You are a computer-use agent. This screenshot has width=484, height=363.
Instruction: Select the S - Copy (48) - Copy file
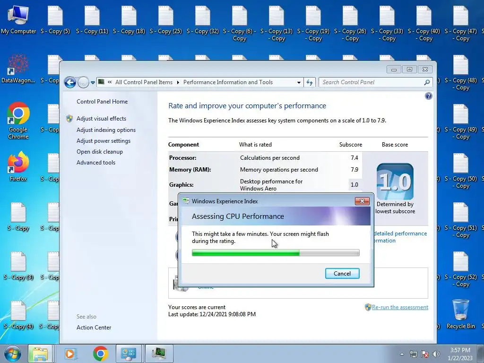(460, 73)
